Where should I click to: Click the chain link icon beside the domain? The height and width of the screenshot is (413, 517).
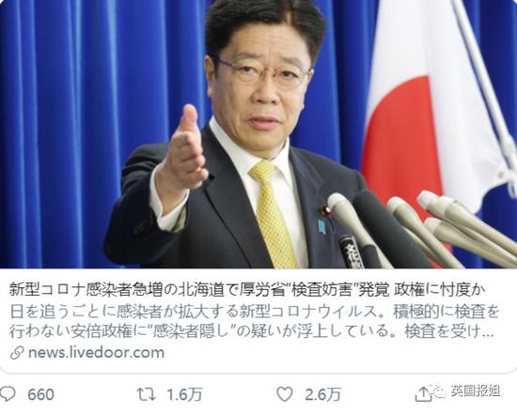(x=17, y=353)
